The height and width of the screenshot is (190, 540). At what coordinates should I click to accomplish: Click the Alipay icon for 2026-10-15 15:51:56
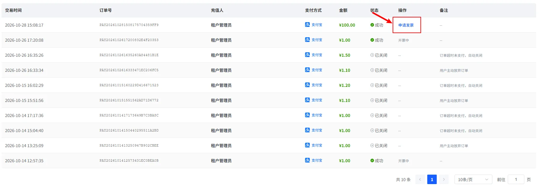(307, 100)
